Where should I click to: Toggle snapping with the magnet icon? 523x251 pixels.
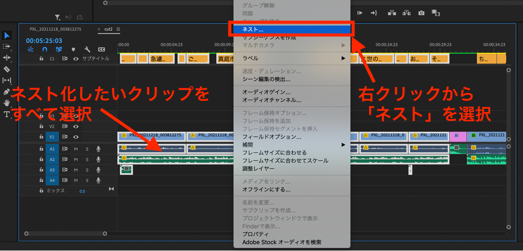pyautogui.click(x=45, y=49)
